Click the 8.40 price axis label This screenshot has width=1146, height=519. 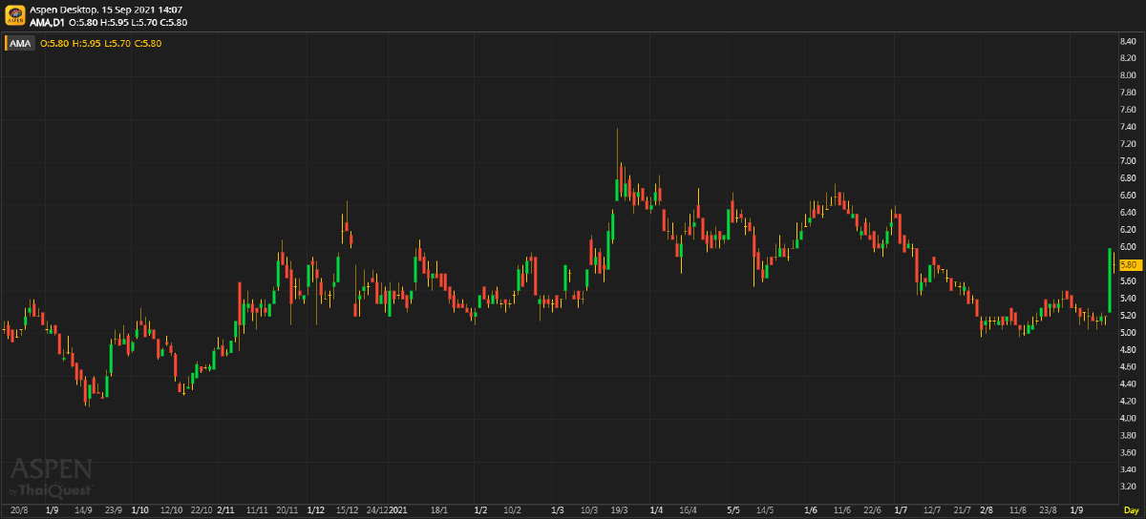pyautogui.click(x=1127, y=41)
